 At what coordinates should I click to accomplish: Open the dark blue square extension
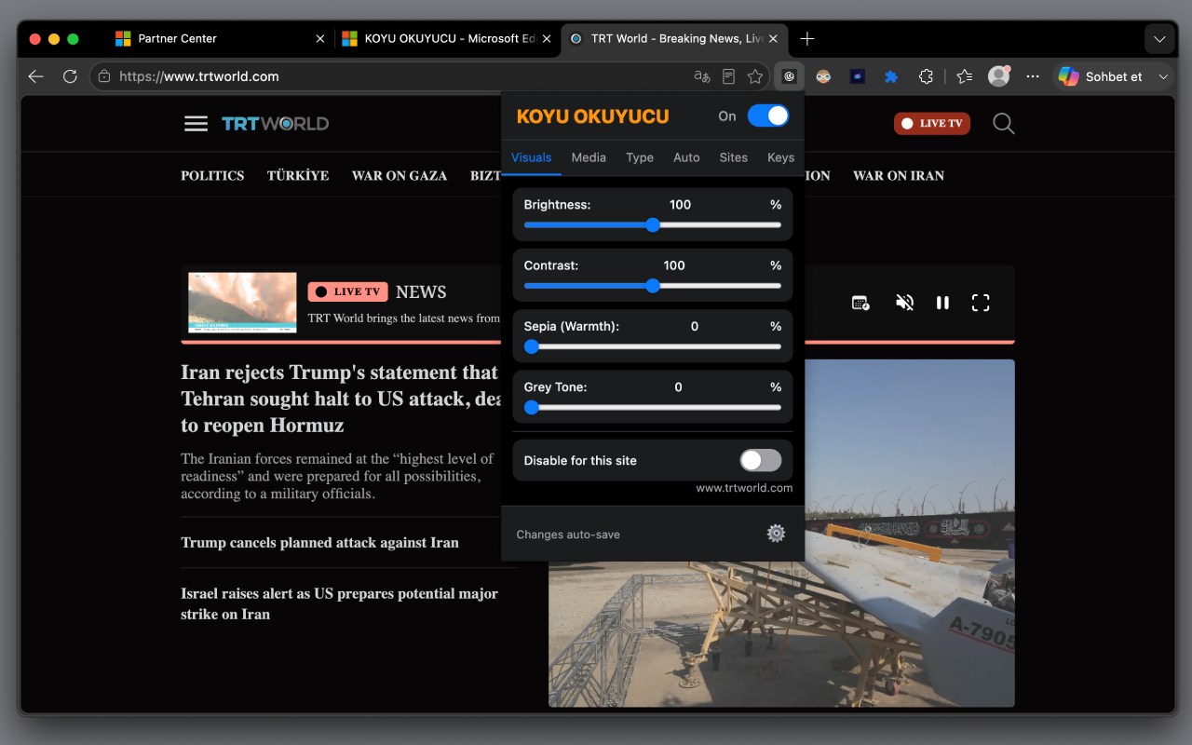point(858,76)
